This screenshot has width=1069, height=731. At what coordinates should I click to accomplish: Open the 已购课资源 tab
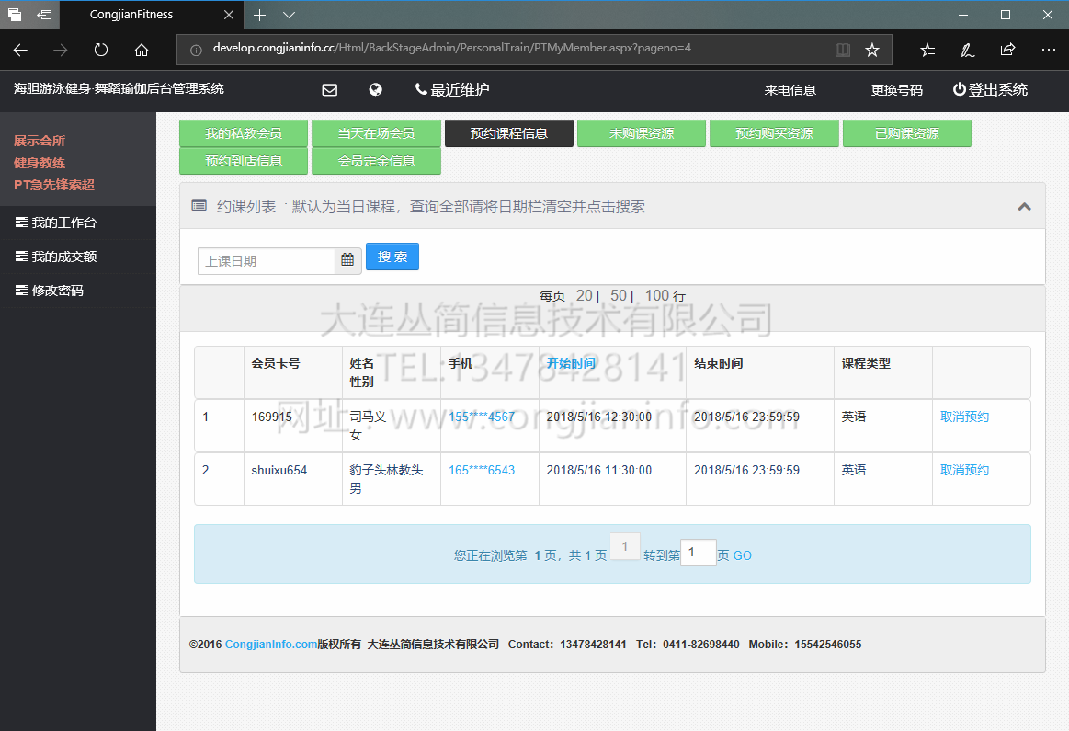point(906,133)
